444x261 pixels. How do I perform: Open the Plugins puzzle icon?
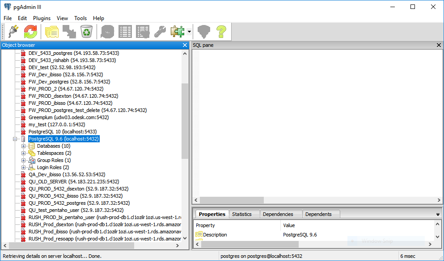[177, 31]
